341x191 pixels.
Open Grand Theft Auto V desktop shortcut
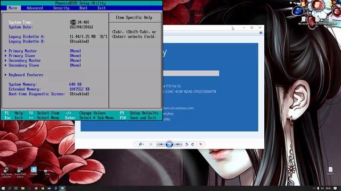20,172
